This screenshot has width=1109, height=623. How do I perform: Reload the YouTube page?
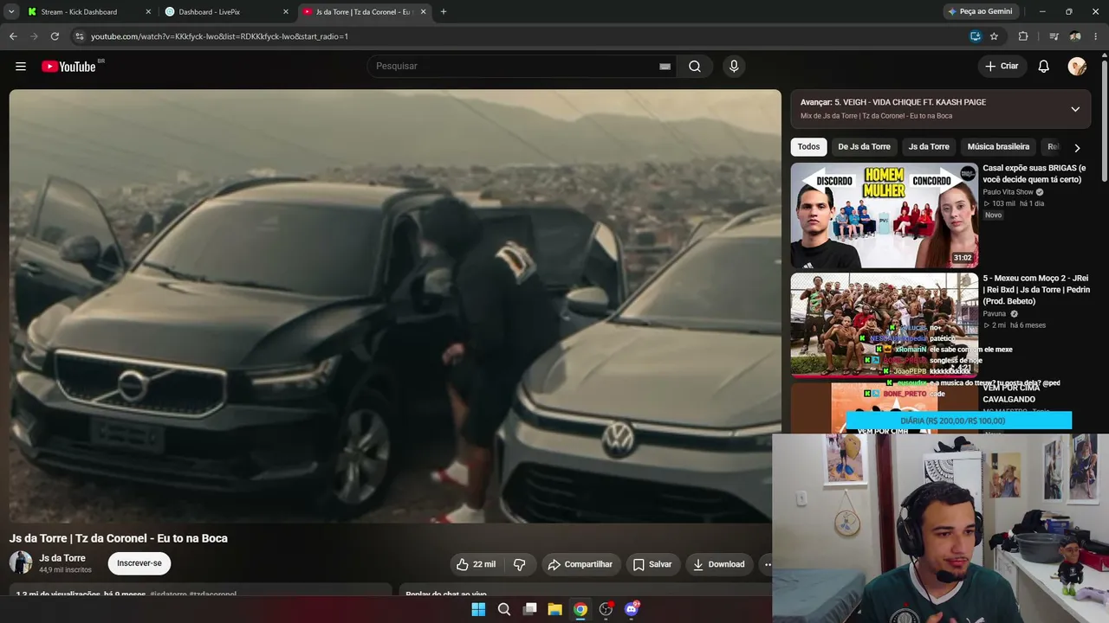point(55,36)
